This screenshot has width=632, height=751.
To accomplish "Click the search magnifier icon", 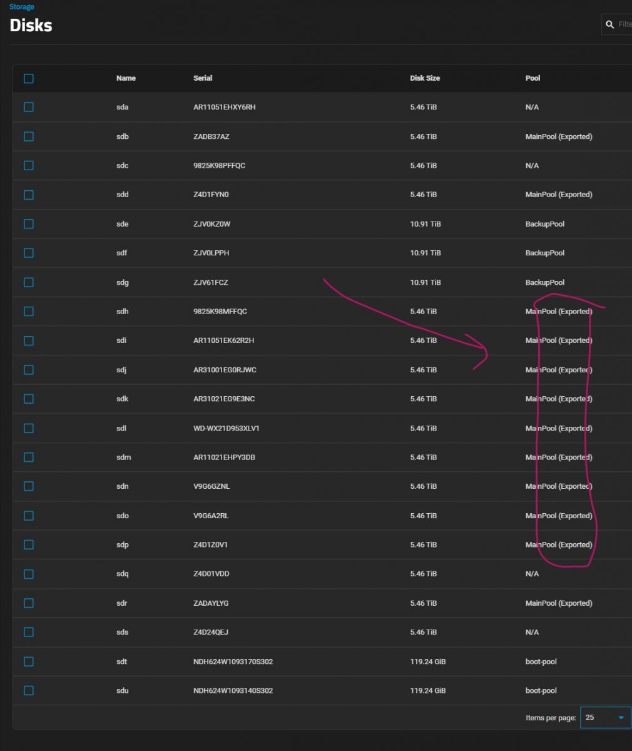I will click(610, 24).
